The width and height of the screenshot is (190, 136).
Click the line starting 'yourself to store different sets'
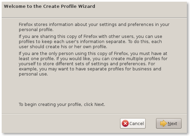pos(87,64)
